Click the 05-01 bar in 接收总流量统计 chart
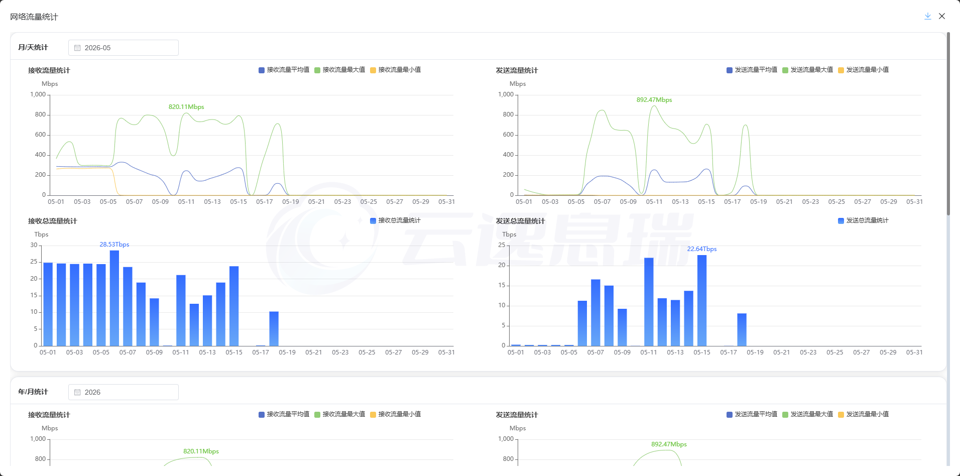 click(x=48, y=304)
